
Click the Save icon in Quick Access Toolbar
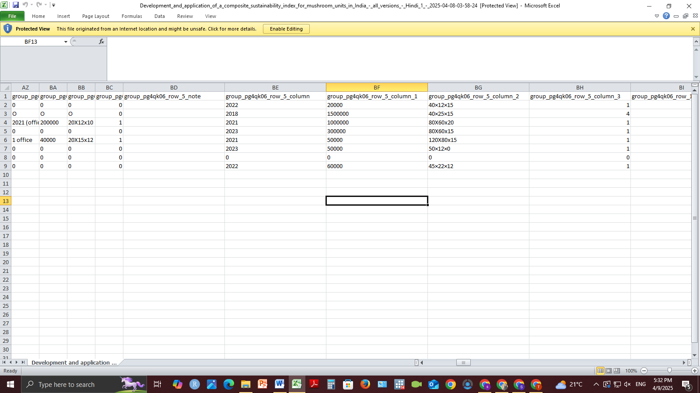coord(16,5)
